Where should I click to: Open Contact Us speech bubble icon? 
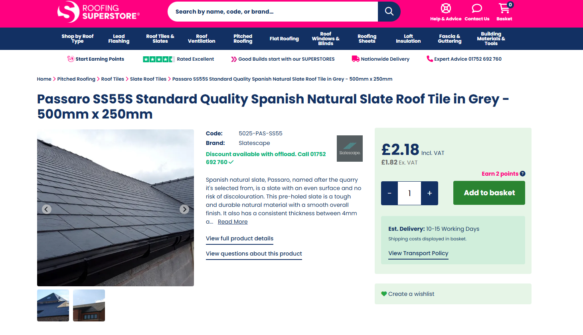(477, 8)
